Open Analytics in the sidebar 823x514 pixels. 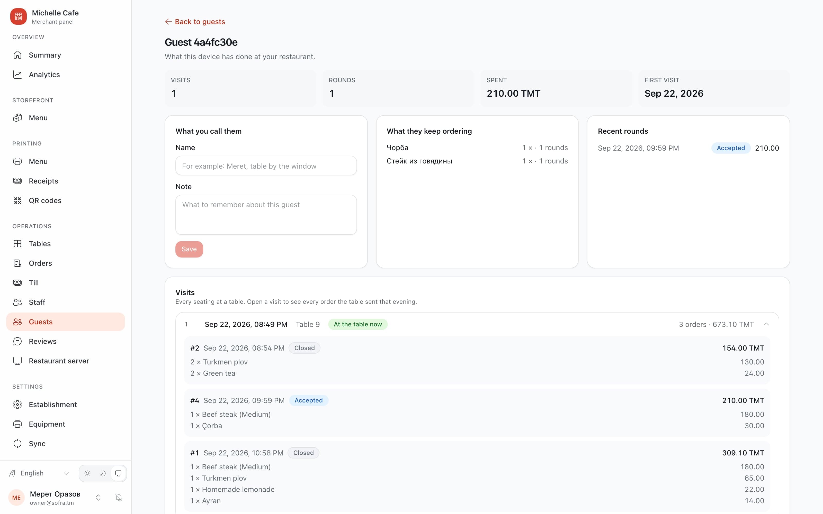tap(66, 75)
